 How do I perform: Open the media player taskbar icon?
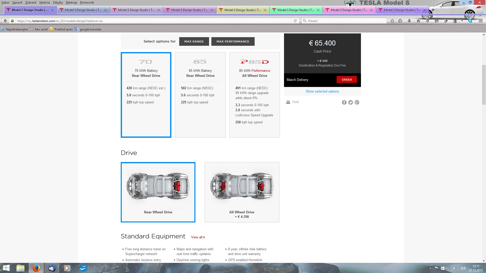coord(67,268)
